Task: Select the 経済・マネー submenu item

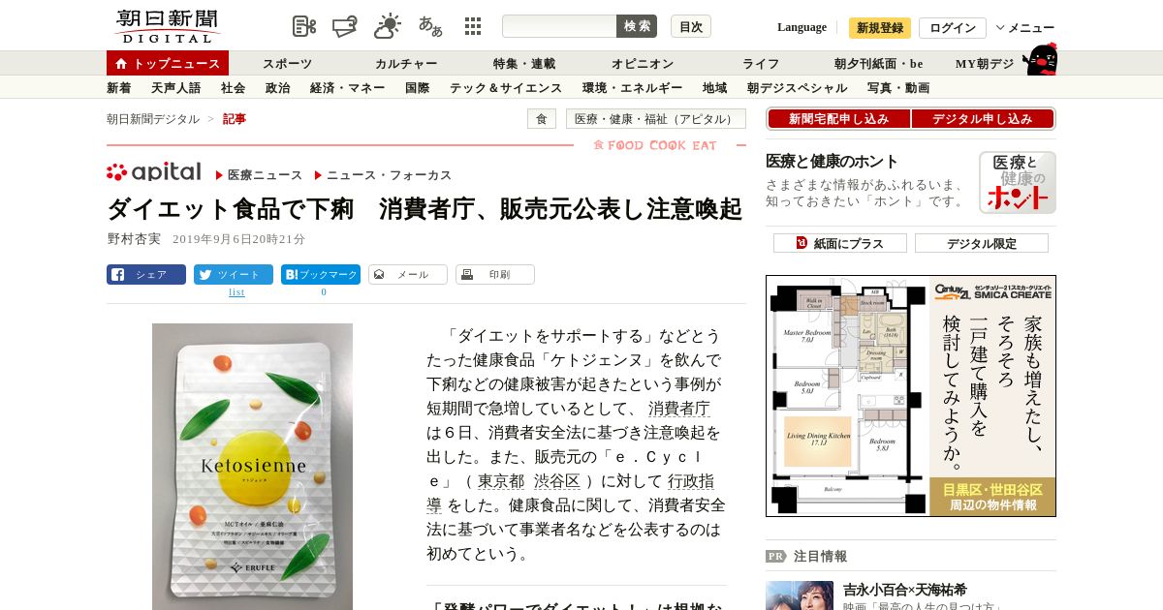Action: click(348, 88)
